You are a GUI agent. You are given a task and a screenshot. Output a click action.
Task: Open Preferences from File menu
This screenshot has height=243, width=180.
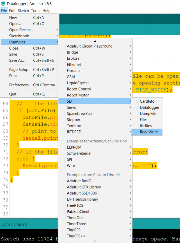30,85
